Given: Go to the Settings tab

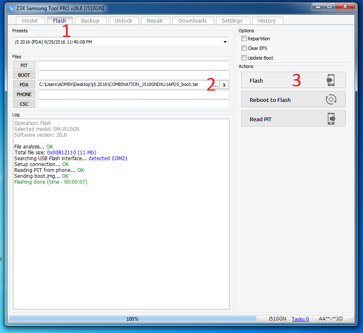Looking at the screenshot, I should (x=232, y=21).
